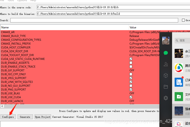Enable DLIB_ISO_CPP_ONLY checkbox

pos(131,74)
